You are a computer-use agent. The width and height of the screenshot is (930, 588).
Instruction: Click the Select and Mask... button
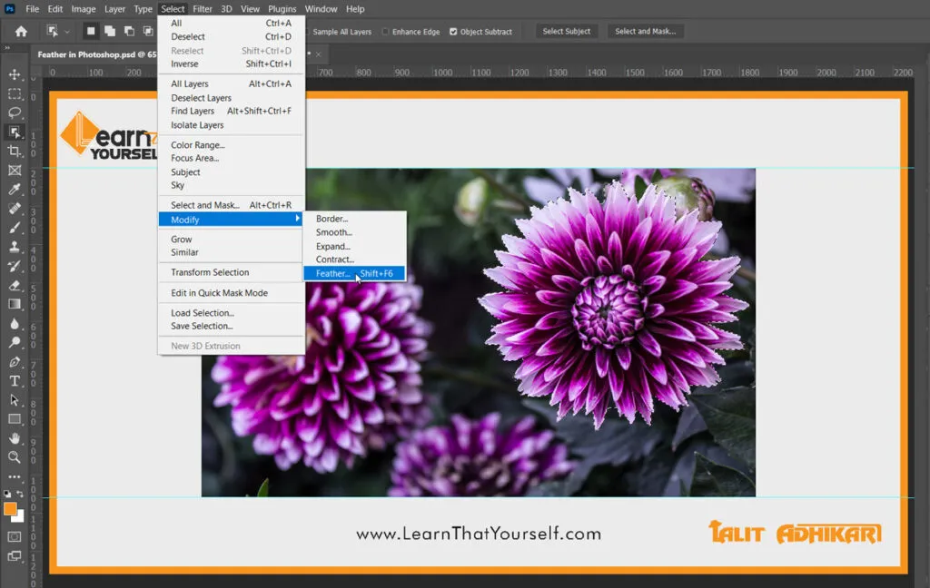pyautogui.click(x=645, y=31)
